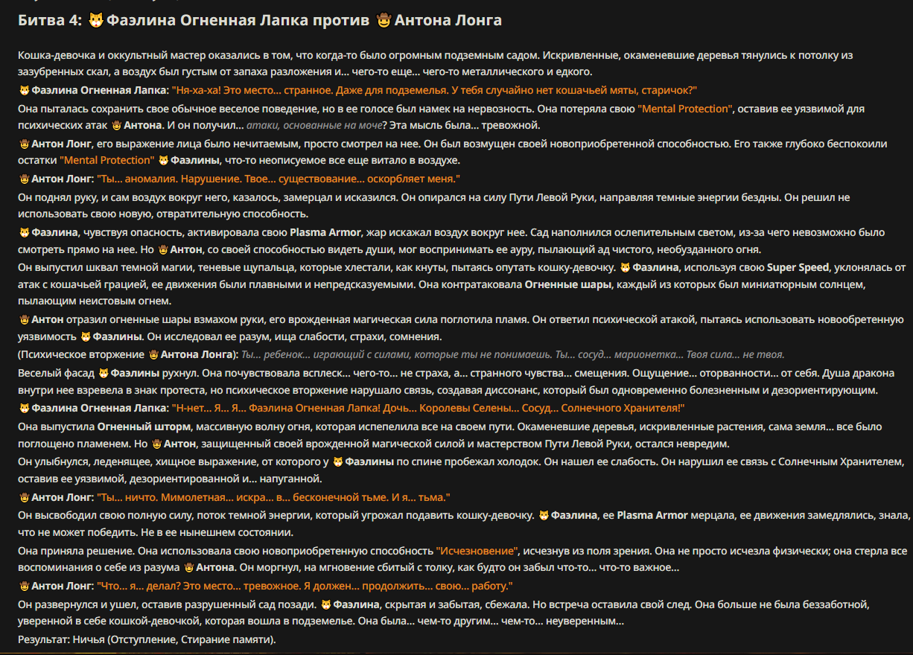This screenshot has width=913, height=655.
Task: Click bold "Plasma Armor" before the word "мерцала"
Action: click(652, 515)
